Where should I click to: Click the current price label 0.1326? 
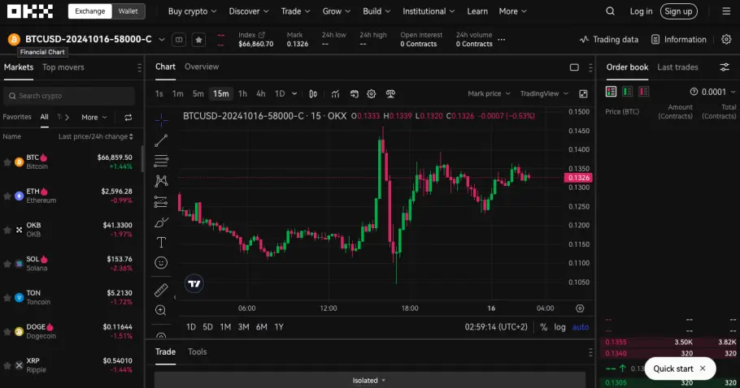pos(579,178)
